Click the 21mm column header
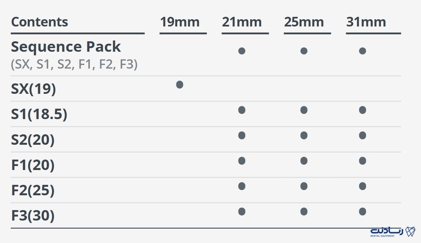Image resolution: width=421 pixels, height=243 pixels. pyautogui.click(x=242, y=22)
